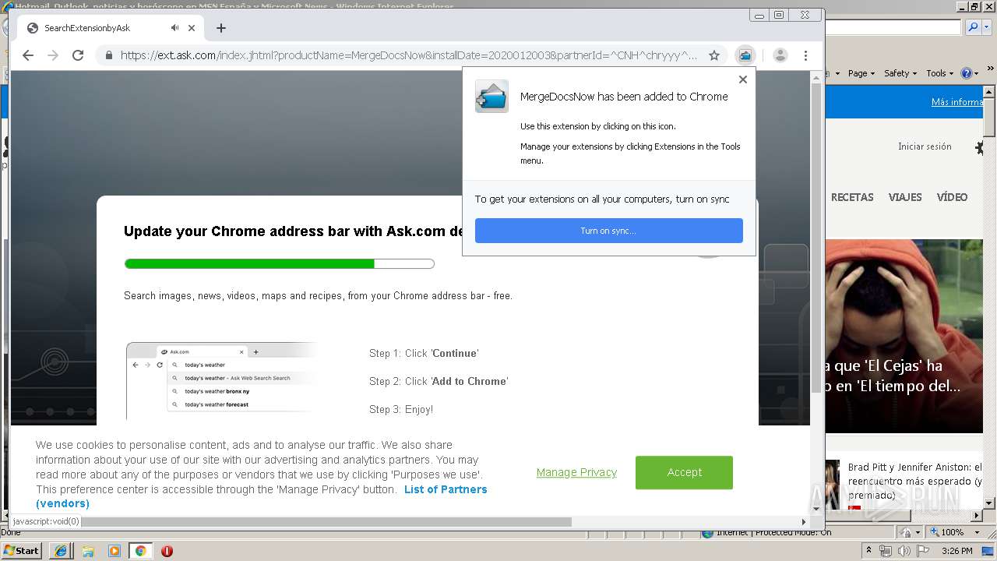Click the green installation progress bar
The width and height of the screenshot is (997, 561).
pos(279,263)
